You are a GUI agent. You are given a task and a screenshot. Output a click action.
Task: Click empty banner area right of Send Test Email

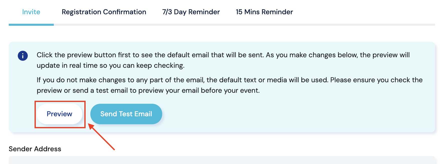point(288,115)
